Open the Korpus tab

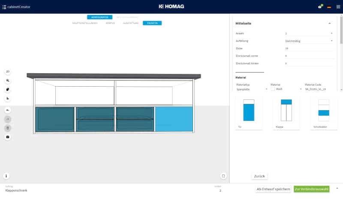(x=110, y=23)
